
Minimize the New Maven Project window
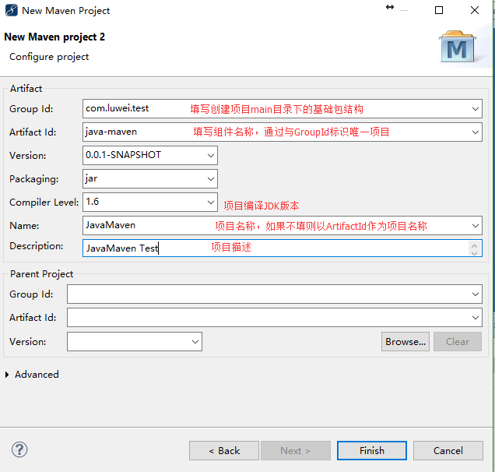click(404, 10)
